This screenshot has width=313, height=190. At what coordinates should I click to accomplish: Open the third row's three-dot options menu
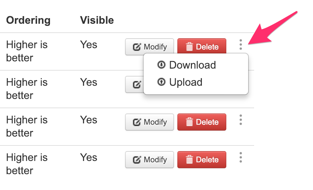click(x=241, y=119)
